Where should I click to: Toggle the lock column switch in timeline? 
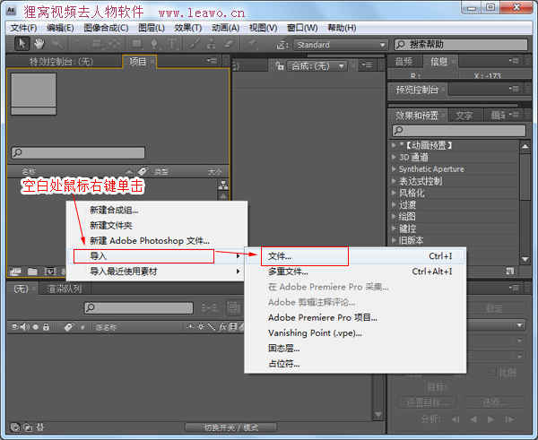[46, 327]
